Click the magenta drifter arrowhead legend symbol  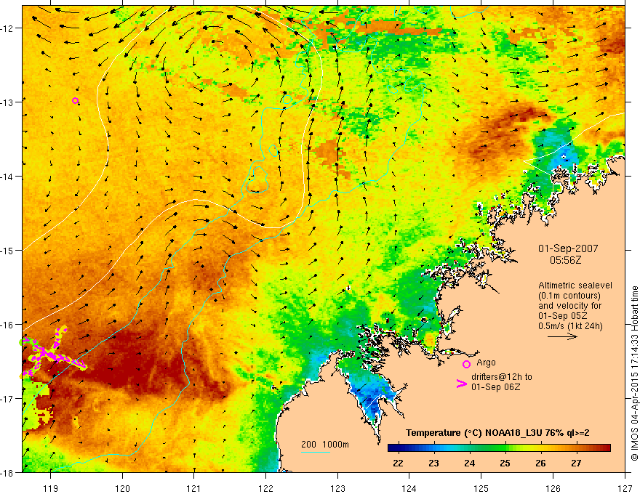(462, 384)
